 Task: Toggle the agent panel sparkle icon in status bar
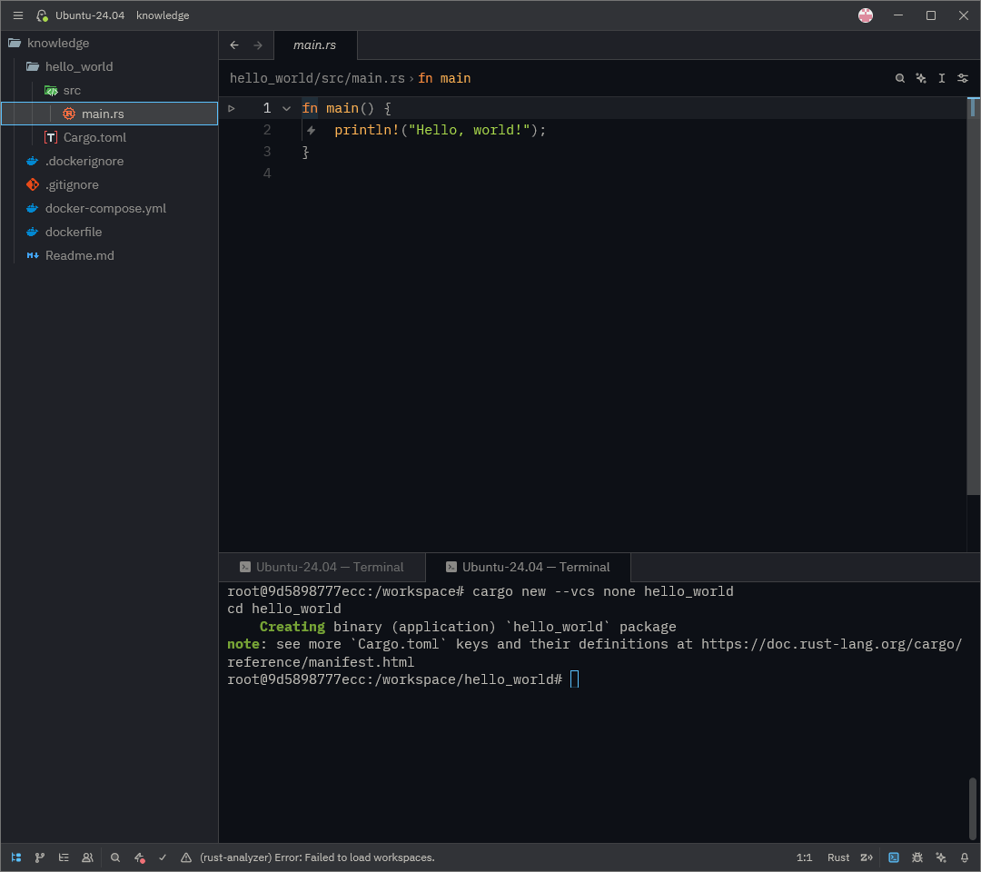click(x=941, y=857)
